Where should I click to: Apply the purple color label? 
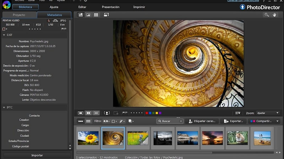click(160, 113)
